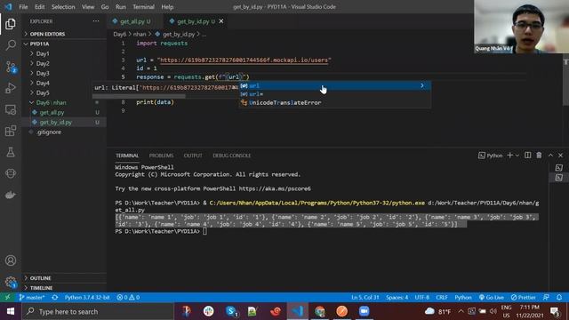
Task: Kill terminal with trash icon
Action: pos(539,156)
